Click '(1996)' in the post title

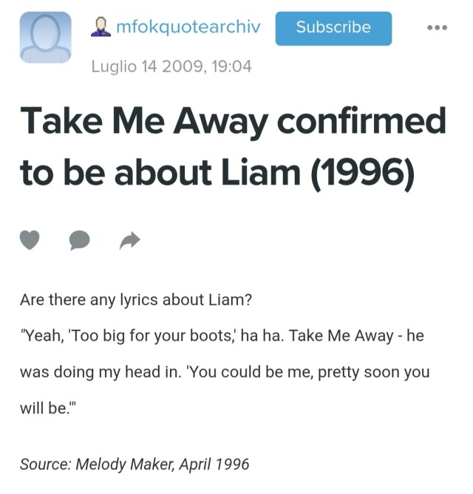click(363, 173)
